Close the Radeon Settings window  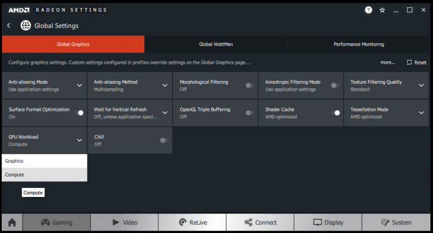[x=423, y=10]
